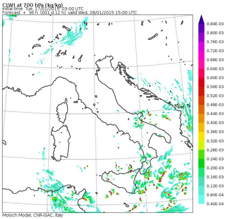Screen dimensions: 227x219
Task: Click the 0.80E-03 legend label
Action: [215, 33]
